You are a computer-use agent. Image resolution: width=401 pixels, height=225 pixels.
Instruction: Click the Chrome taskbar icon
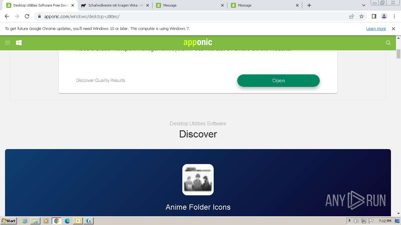[x=57, y=221]
